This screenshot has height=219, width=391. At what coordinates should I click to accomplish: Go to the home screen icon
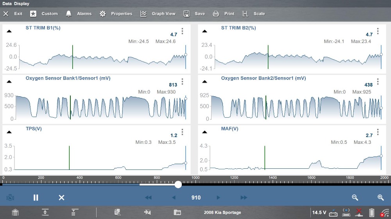coord(15,212)
